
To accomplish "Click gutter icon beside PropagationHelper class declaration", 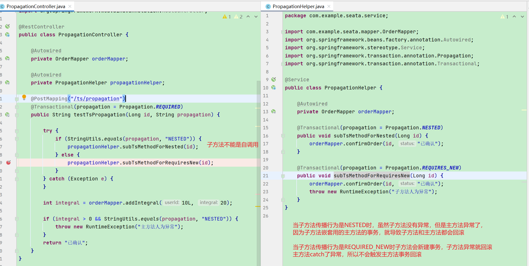I will click(274, 88).
